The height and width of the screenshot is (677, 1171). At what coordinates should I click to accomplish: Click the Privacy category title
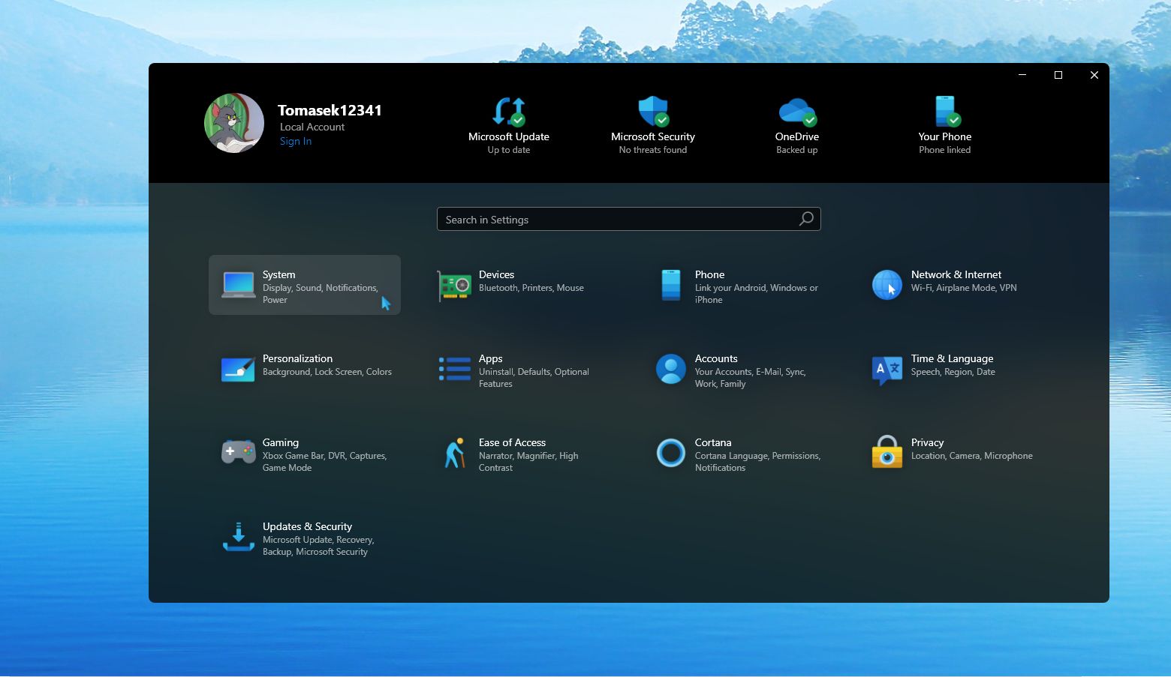point(928,442)
